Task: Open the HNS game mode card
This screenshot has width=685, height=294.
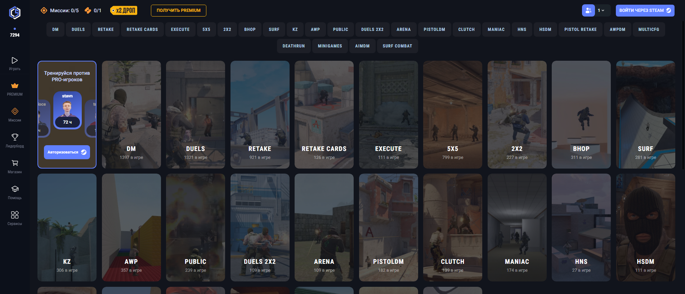Action: [x=581, y=228]
